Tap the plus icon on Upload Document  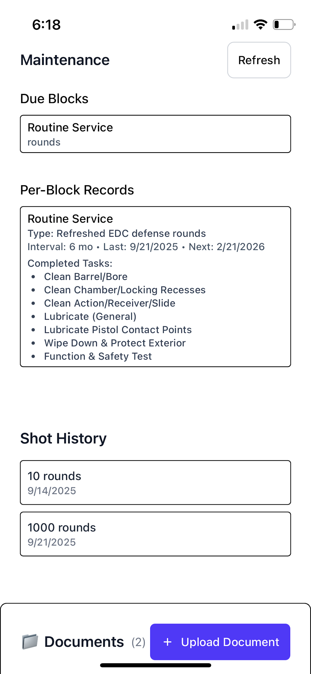[168, 642]
